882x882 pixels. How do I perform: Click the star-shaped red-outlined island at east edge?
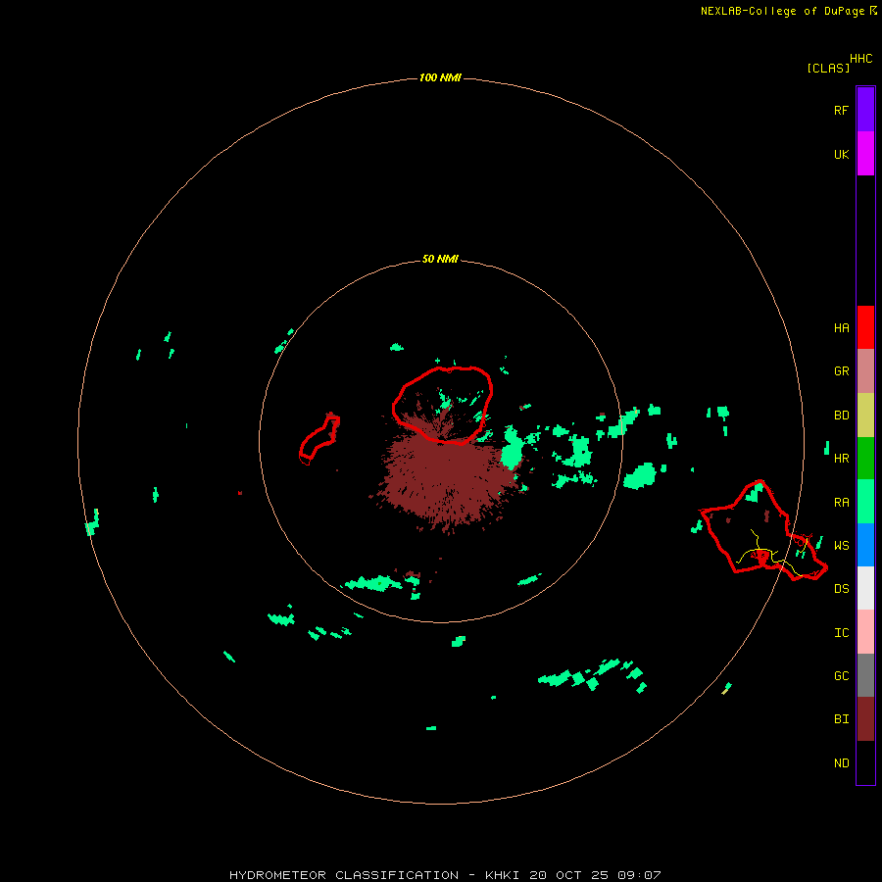pyautogui.click(x=762, y=531)
